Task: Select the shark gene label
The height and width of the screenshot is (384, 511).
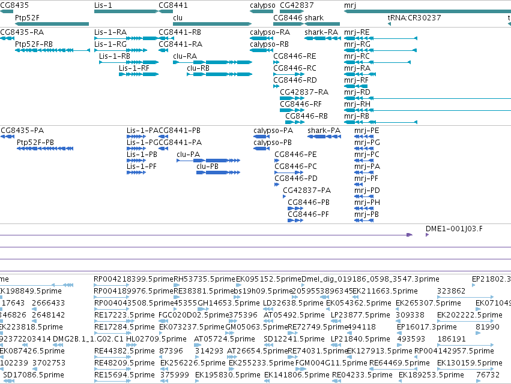Action: (x=314, y=18)
